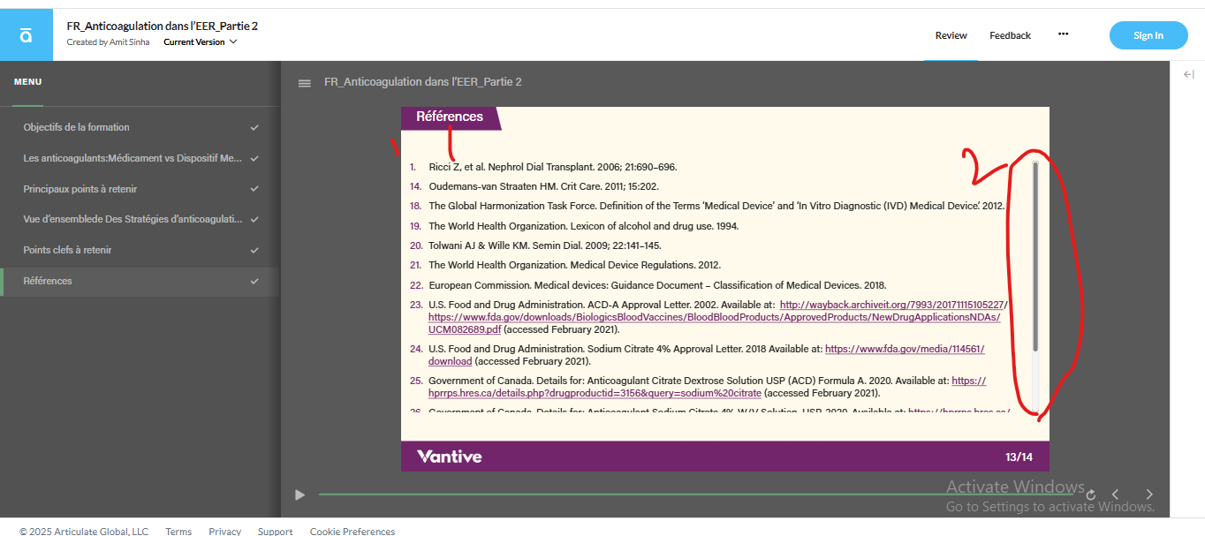Click checkmark beside Points clefs à retenir
1205x536 pixels.
pyautogui.click(x=254, y=250)
